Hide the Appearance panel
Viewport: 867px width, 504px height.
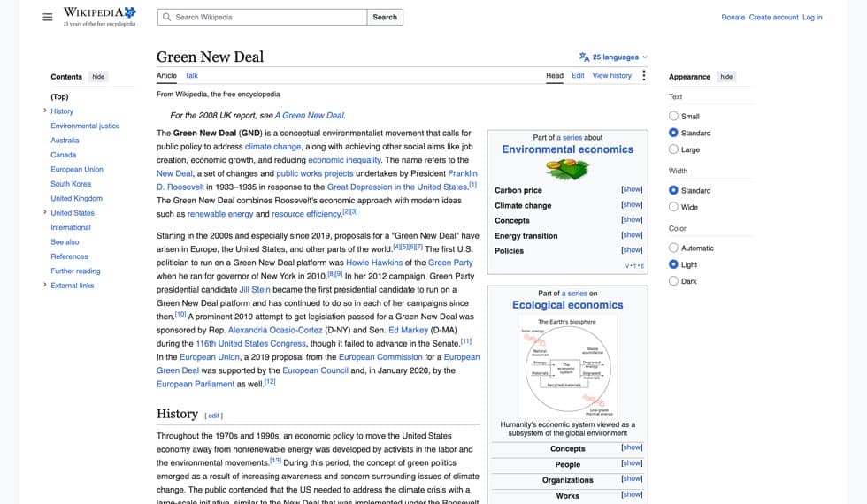tap(726, 77)
